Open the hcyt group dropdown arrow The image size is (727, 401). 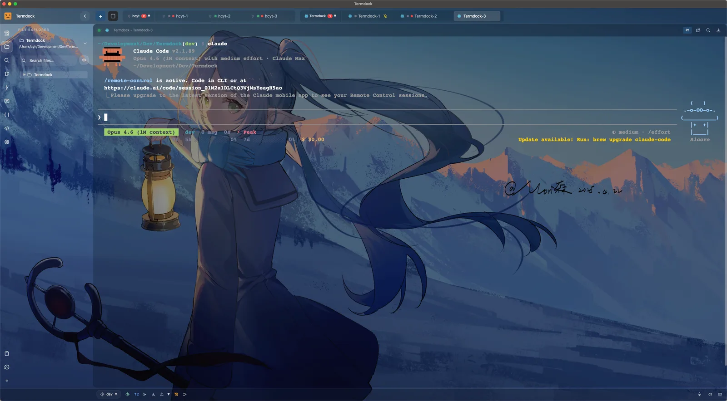pos(149,16)
